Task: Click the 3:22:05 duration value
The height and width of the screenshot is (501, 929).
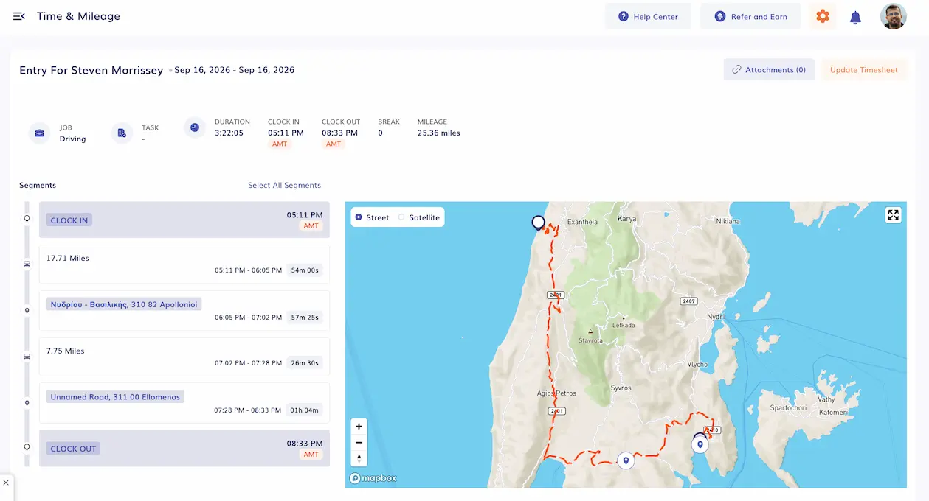Action: point(229,133)
